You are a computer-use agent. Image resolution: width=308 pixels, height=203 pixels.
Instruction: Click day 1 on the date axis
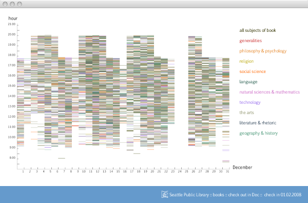click(23, 172)
